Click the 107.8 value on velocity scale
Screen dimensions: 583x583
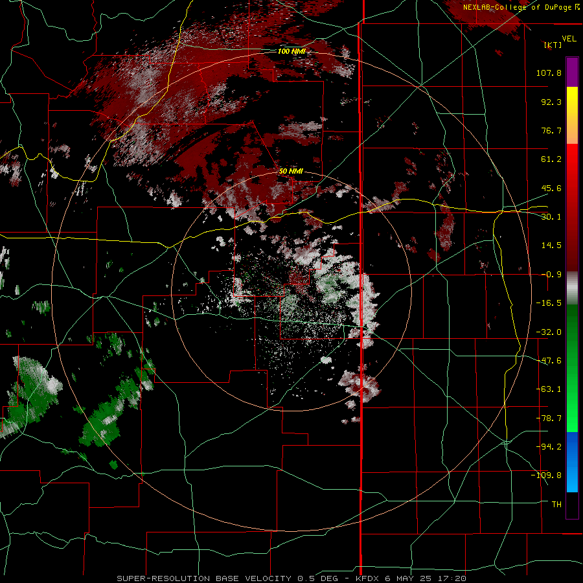coord(549,73)
